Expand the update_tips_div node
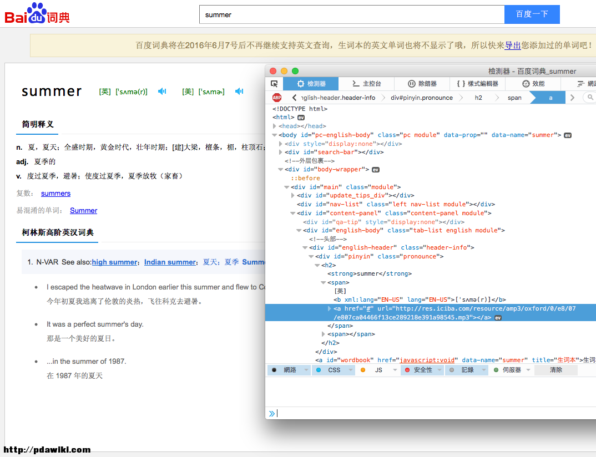 (292, 196)
